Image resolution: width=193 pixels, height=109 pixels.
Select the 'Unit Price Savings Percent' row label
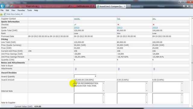[x=13, y=57]
